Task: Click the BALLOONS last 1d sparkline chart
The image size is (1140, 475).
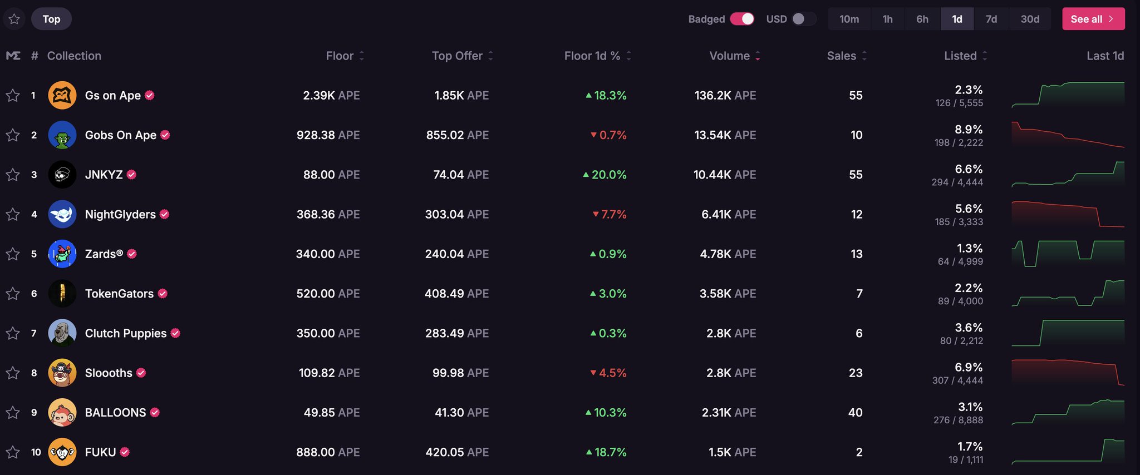Action: pos(1068,412)
